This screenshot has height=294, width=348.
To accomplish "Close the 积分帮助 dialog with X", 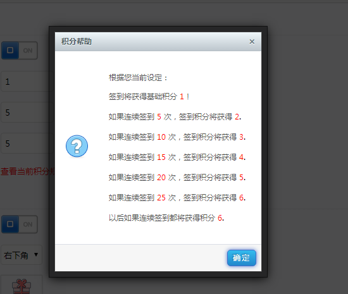I will point(252,42).
